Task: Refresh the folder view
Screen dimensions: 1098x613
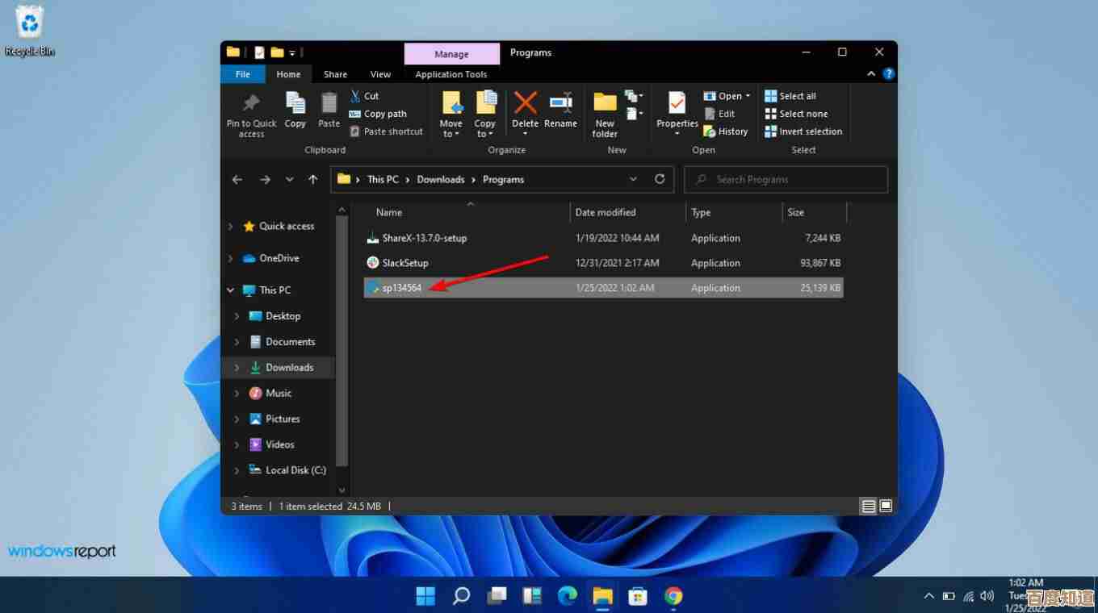Action: (660, 179)
